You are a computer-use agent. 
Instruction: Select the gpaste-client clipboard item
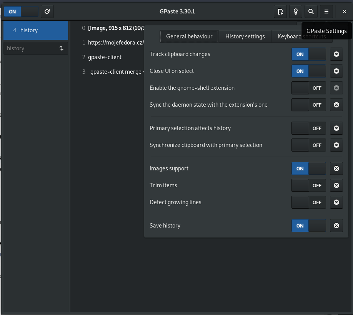click(x=105, y=57)
